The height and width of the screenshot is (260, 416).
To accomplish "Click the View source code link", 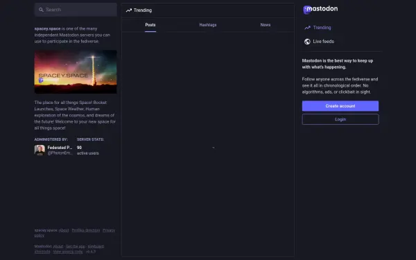I will (x=68, y=252).
